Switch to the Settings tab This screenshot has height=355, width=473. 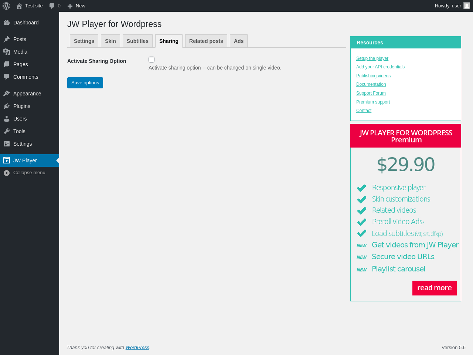(84, 41)
